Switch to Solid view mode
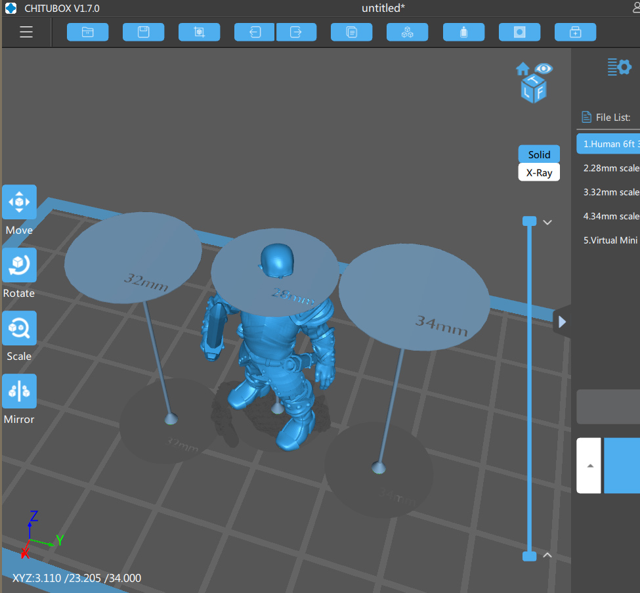Screen dimensions: 640x593 click(539, 154)
